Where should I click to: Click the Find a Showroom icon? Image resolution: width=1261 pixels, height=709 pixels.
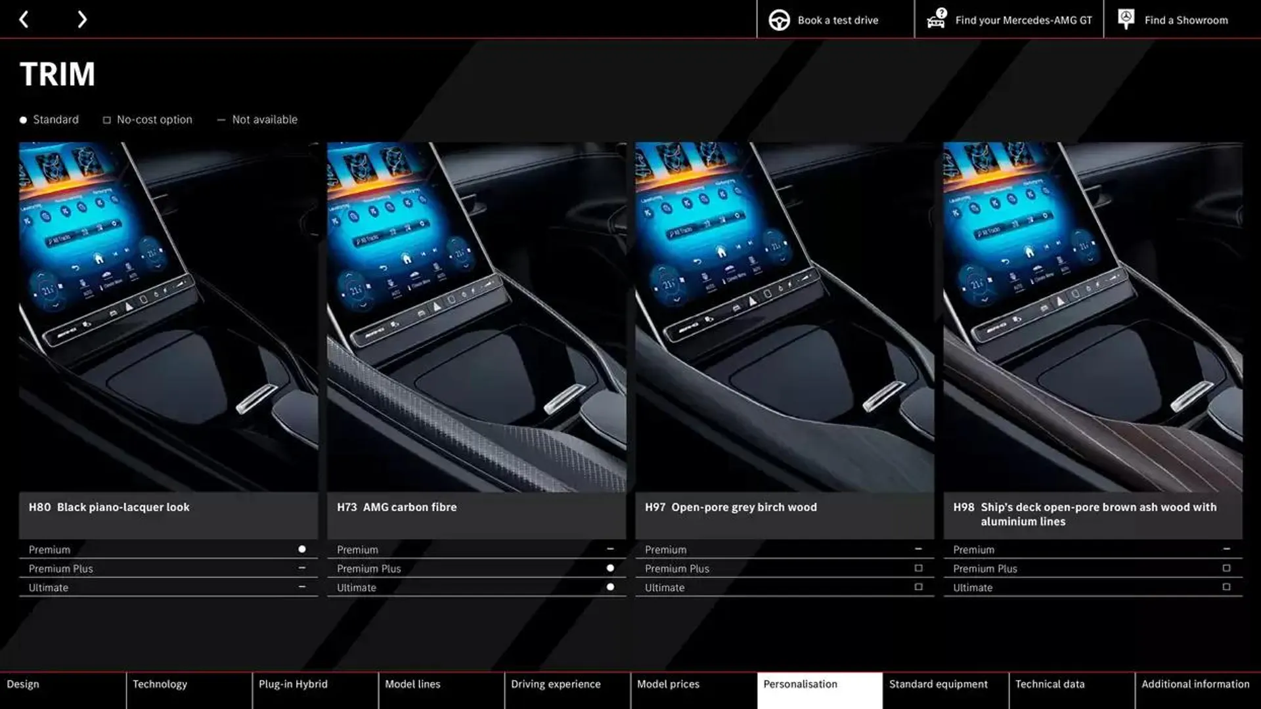[x=1127, y=19]
